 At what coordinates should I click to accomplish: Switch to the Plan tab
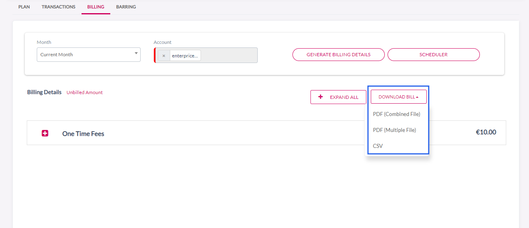point(24,7)
